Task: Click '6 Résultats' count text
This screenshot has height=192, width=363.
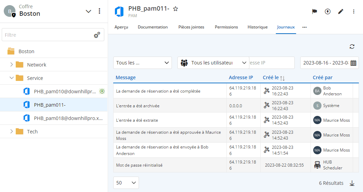Action: click(x=331, y=183)
